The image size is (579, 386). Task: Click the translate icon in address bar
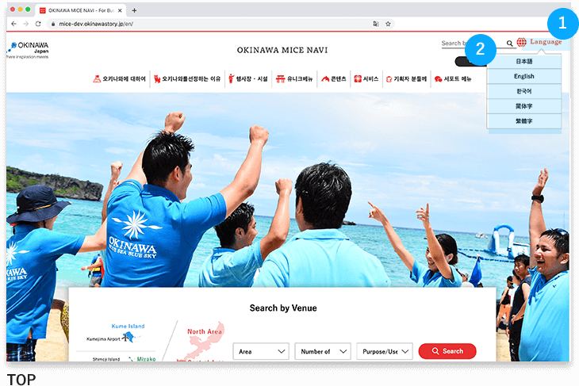click(374, 25)
